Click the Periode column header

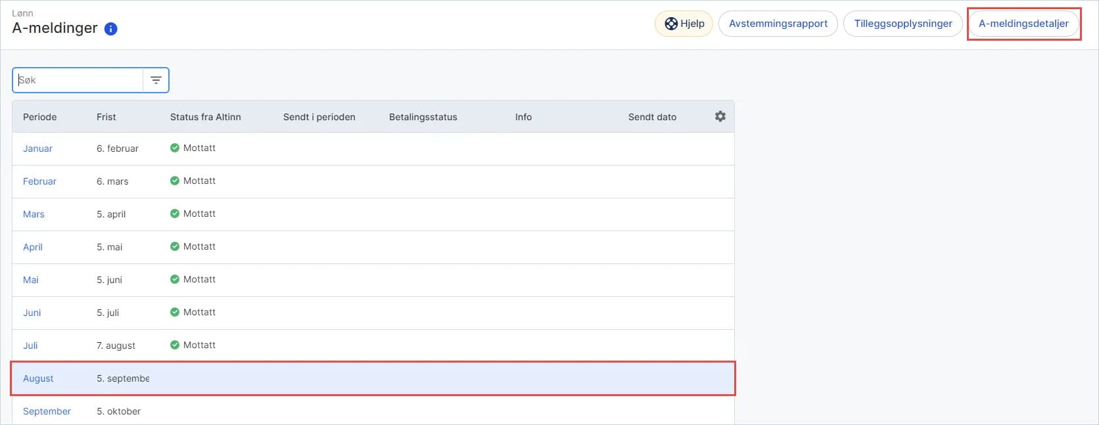(39, 117)
